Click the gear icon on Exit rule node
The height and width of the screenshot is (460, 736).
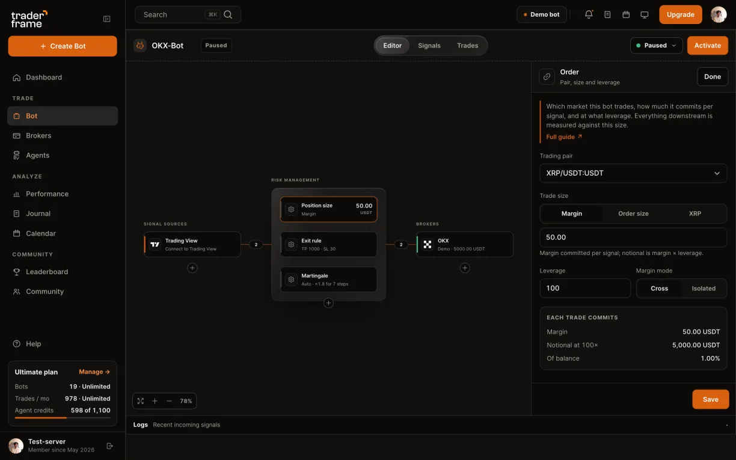[x=292, y=245]
